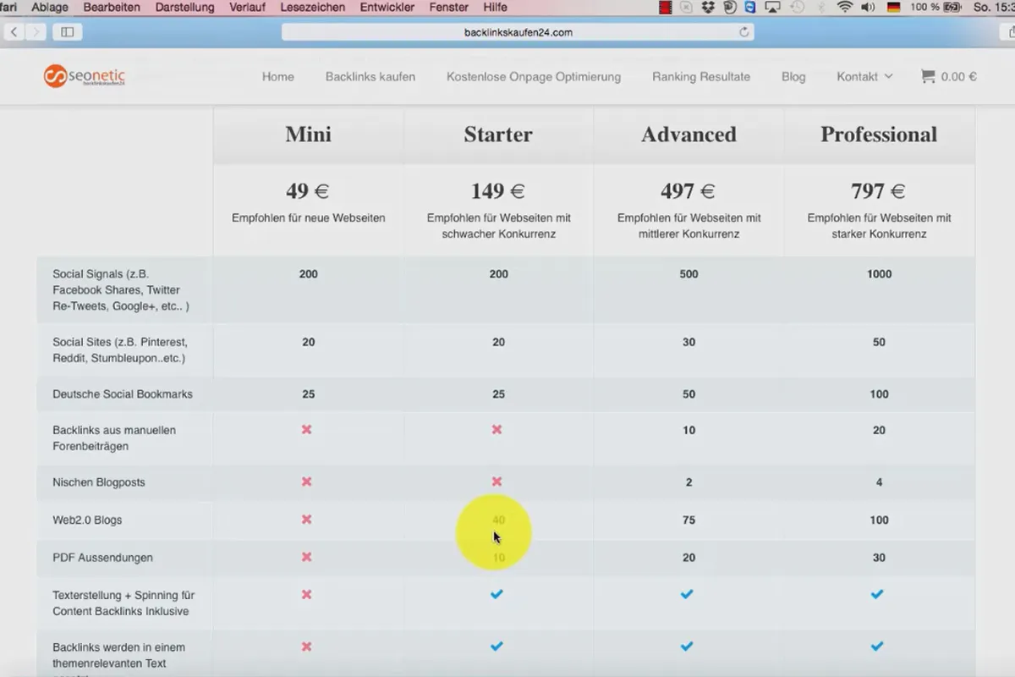Click the Starter checkmark for Texterstellung + Spinning
The image size is (1015, 677).
click(497, 594)
